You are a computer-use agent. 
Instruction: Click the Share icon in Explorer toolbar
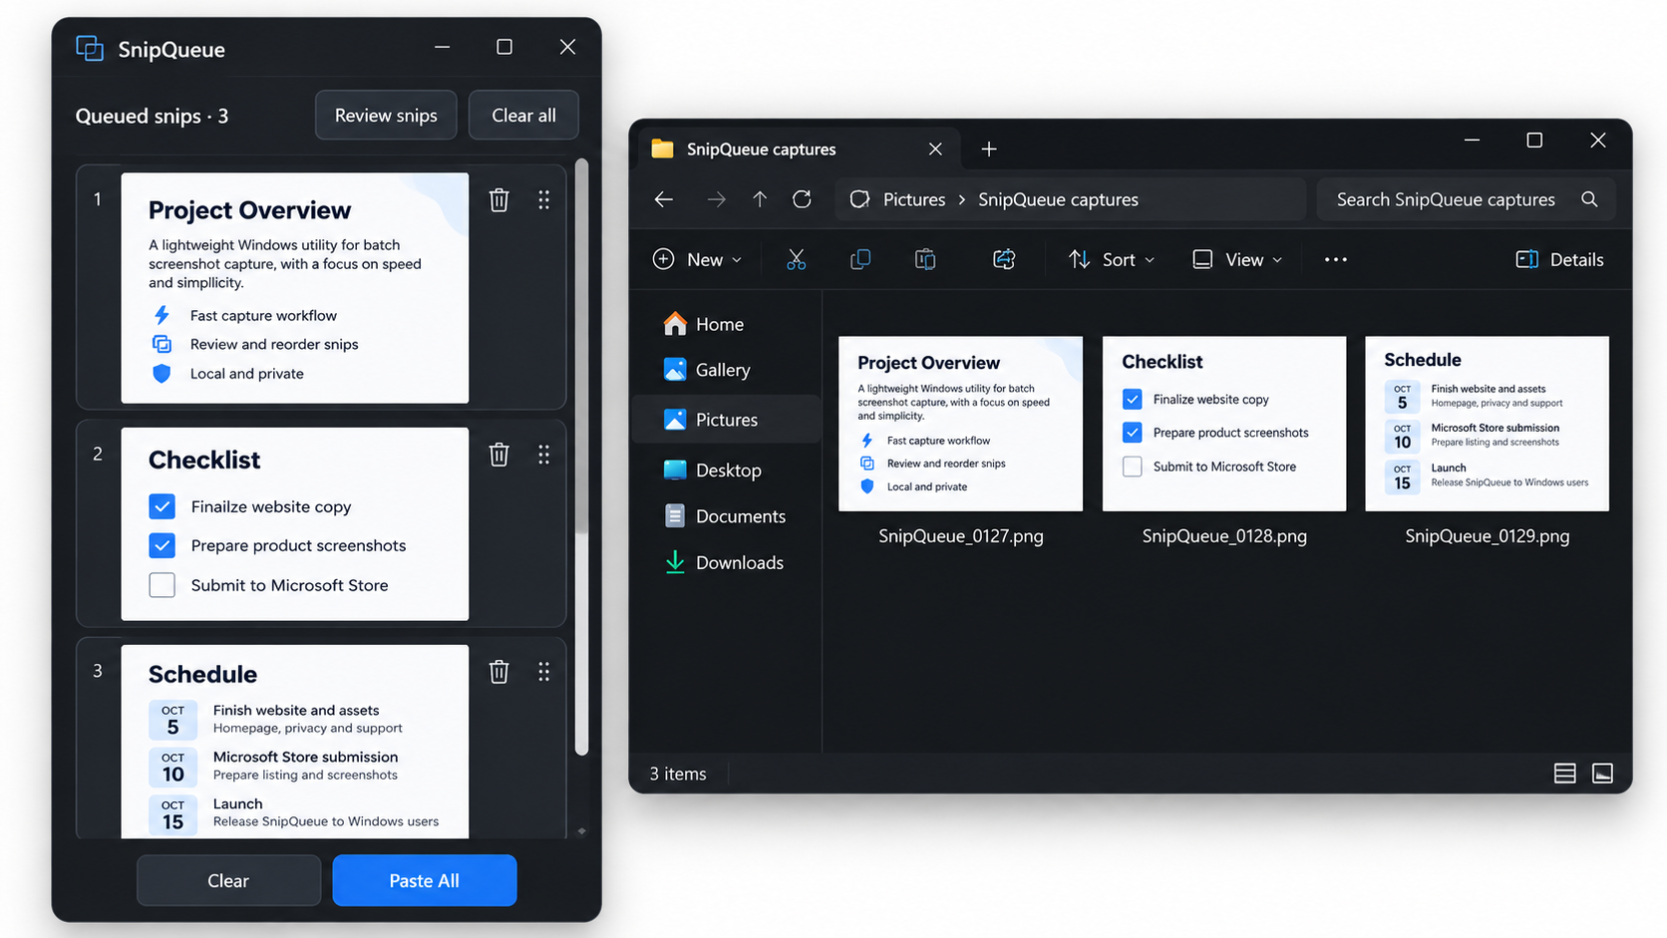[x=1004, y=259]
